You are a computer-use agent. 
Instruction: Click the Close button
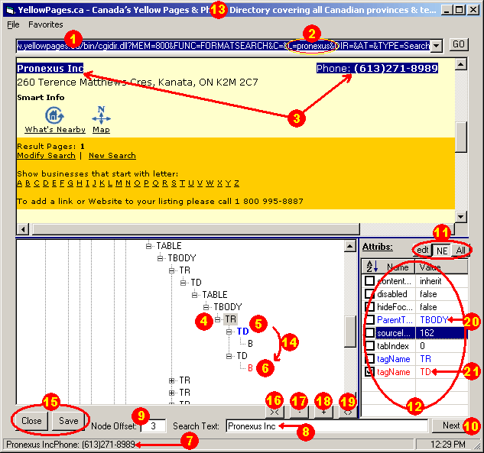31,421
